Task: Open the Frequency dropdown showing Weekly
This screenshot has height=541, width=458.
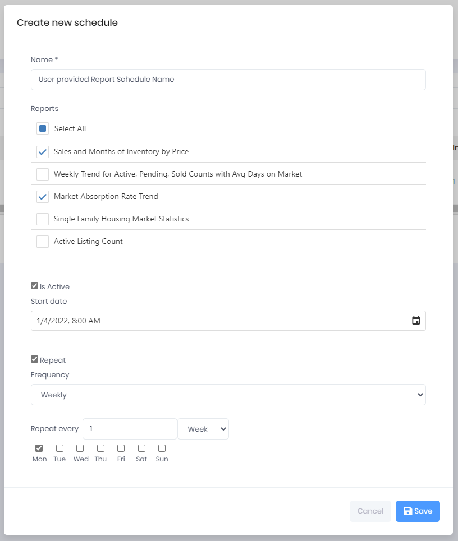Action: 228,395
